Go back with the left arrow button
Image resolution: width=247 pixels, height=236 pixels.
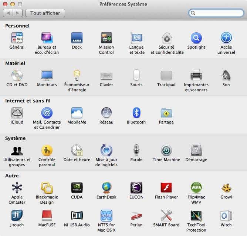pyautogui.click(x=8, y=13)
